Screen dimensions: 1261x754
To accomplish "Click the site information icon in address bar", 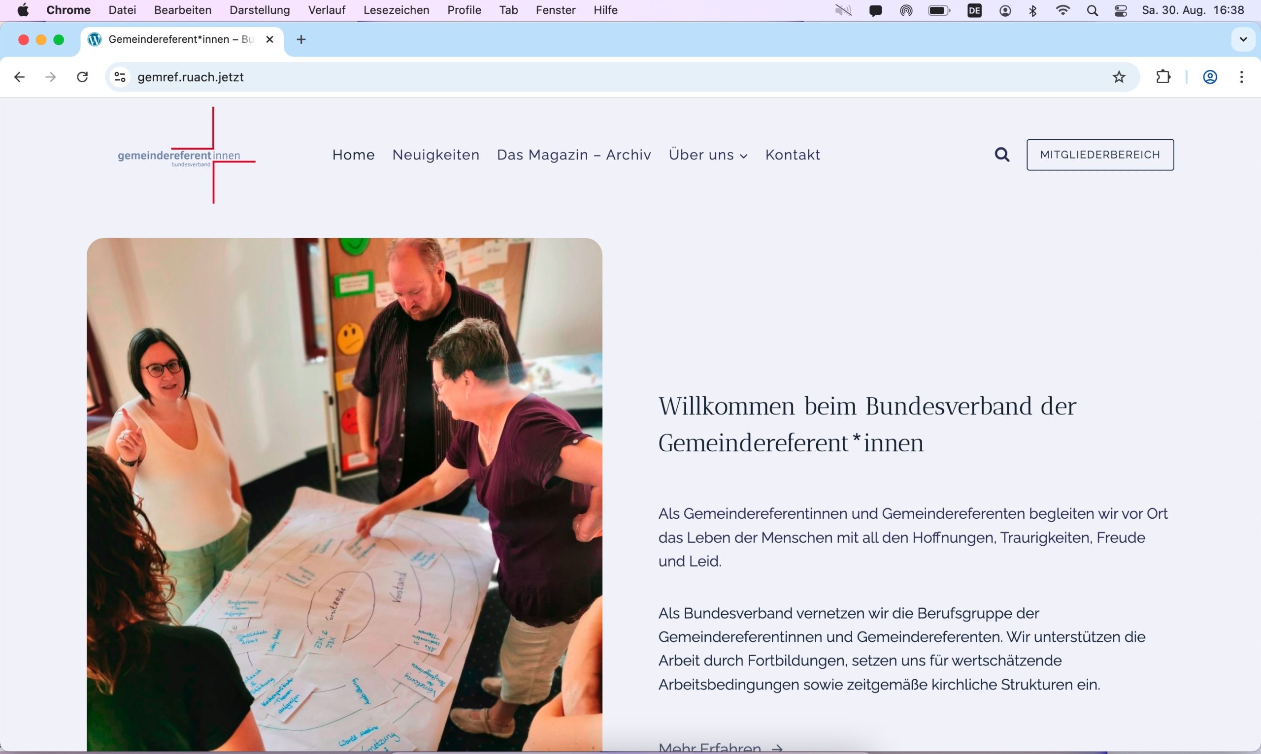I will click(x=120, y=77).
